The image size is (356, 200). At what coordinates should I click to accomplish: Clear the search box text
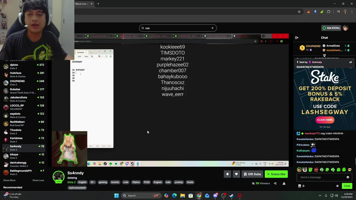pos(212,28)
